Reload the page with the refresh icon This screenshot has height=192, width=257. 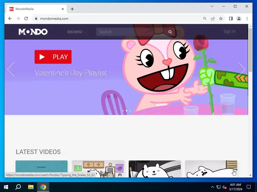coord(26,18)
